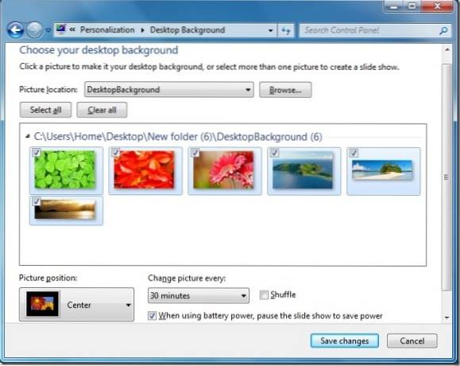Open the Picture position Center dropdown
The height and width of the screenshot is (366, 460).
(x=76, y=304)
